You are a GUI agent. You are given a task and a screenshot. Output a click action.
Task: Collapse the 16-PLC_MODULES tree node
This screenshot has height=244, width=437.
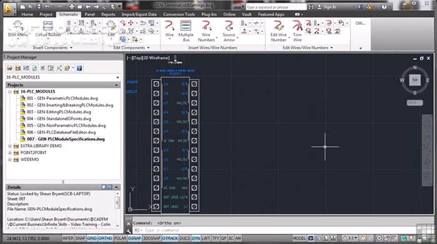click(x=10, y=91)
